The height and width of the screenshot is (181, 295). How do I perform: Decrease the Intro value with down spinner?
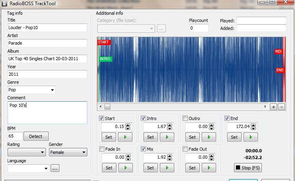(170, 128)
